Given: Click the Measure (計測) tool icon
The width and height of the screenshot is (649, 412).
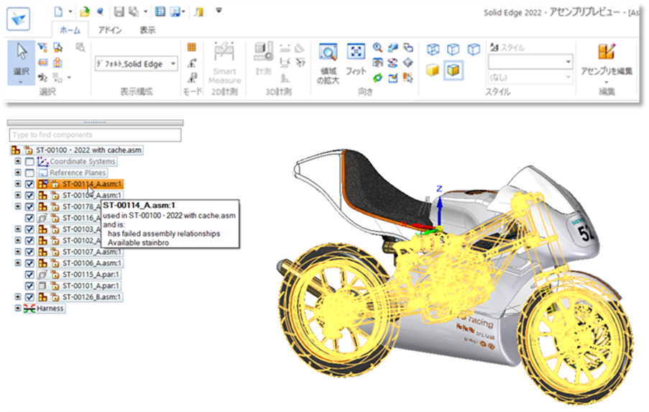Looking at the screenshot, I should pos(263,52).
